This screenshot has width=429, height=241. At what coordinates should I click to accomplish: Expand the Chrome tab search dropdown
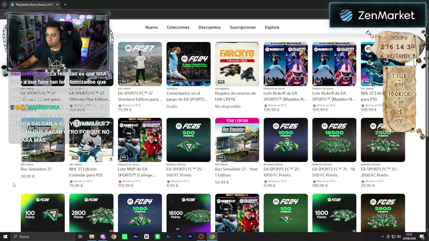pos(4,5)
